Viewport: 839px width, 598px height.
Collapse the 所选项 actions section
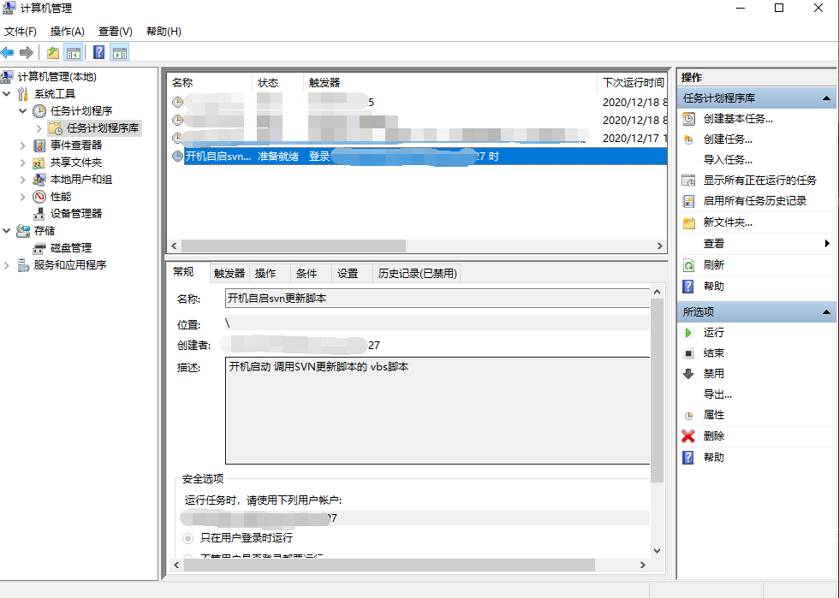(x=826, y=311)
